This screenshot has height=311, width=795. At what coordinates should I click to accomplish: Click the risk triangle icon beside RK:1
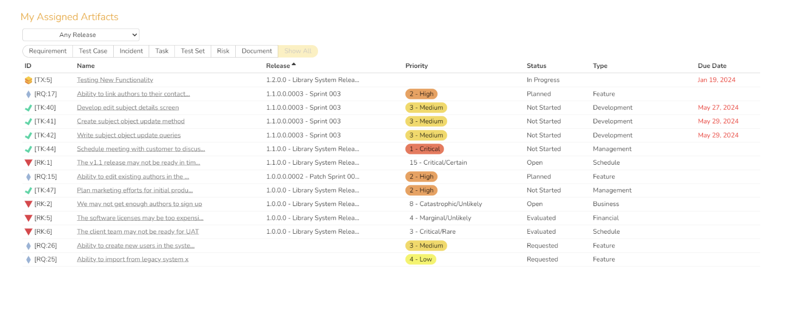click(28, 163)
